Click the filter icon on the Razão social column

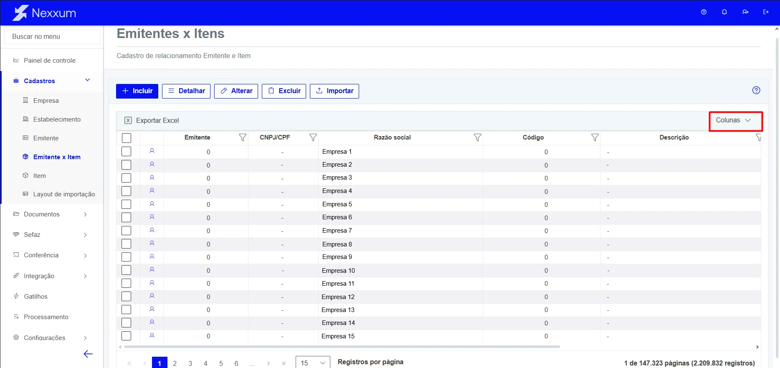478,137
